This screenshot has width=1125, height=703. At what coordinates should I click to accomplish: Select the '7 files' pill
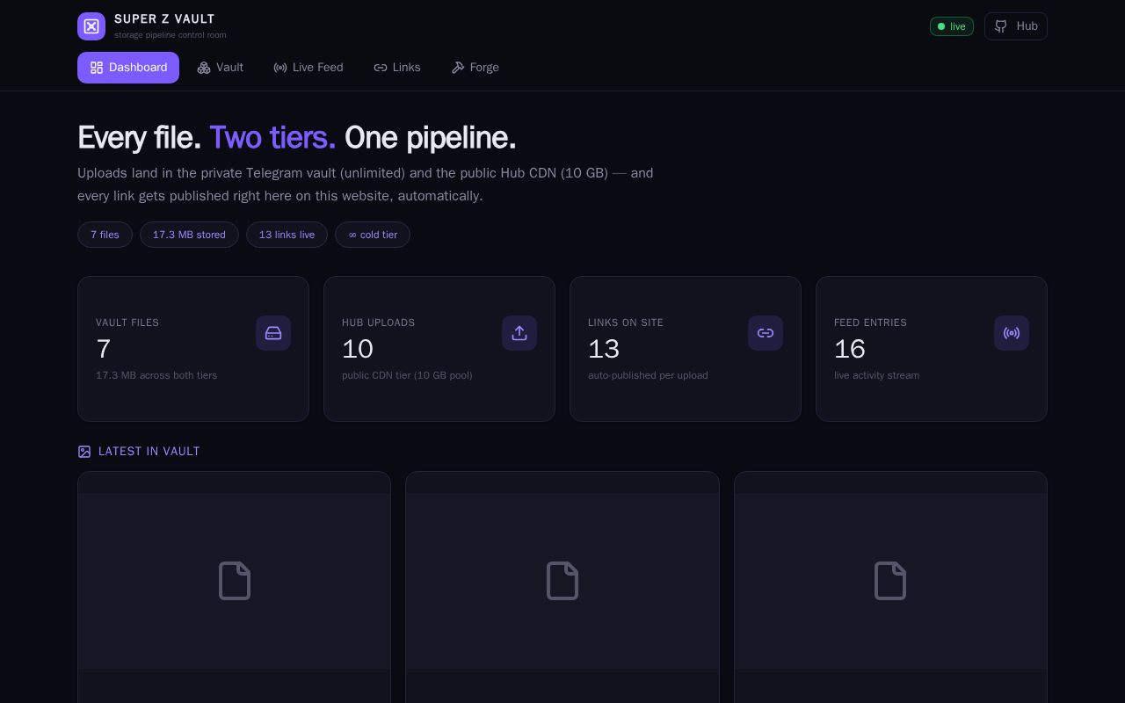[x=105, y=235]
